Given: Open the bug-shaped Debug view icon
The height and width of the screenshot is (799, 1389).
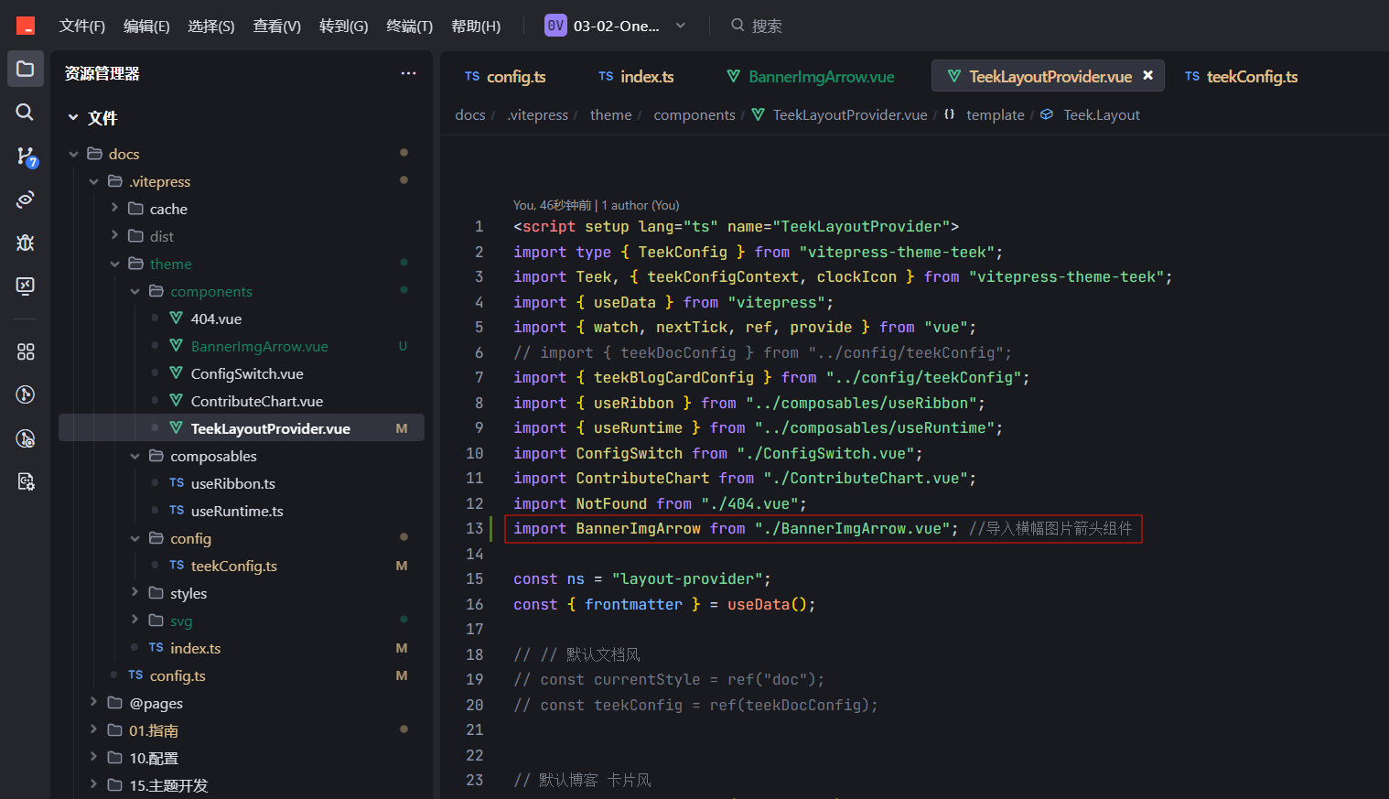Looking at the screenshot, I should (26, 243).
